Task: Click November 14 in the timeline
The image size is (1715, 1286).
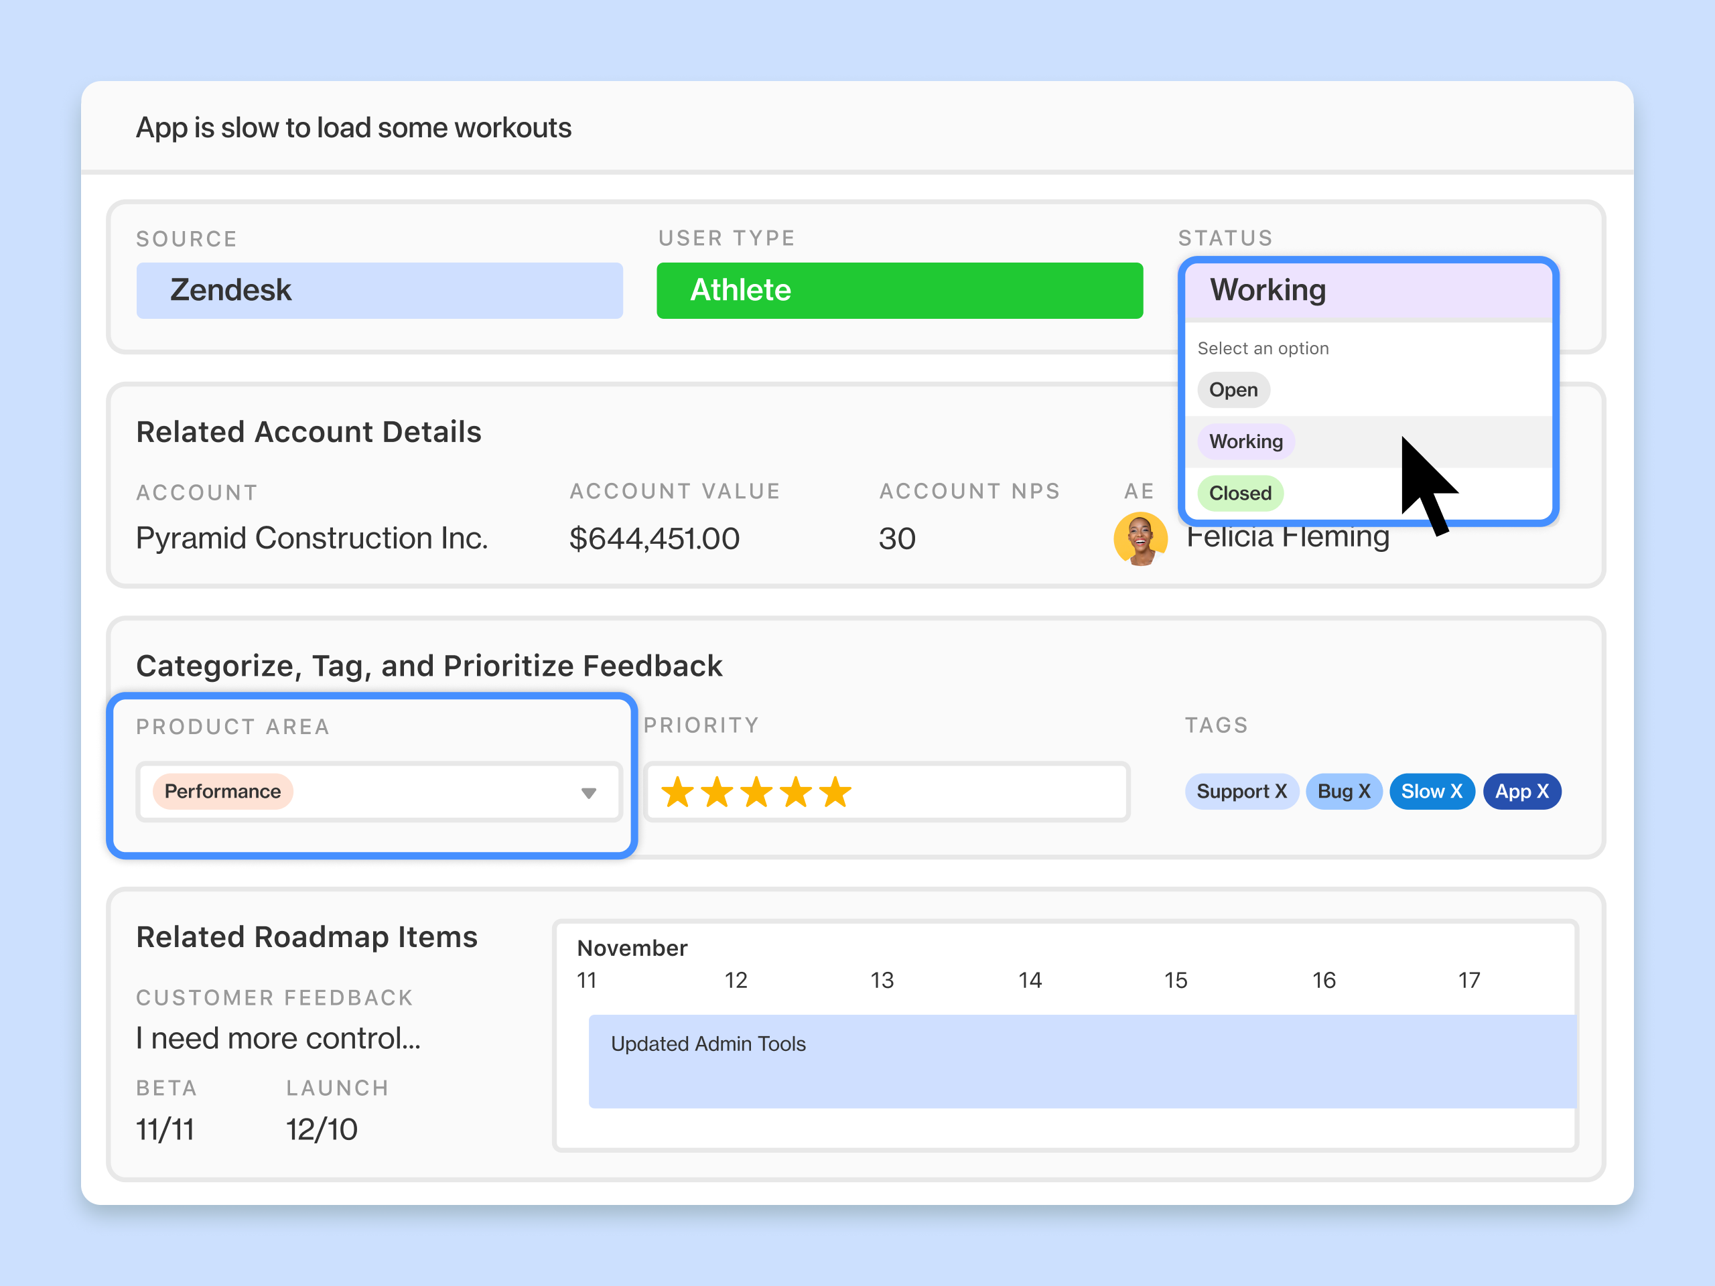Action: point(1030,981)
